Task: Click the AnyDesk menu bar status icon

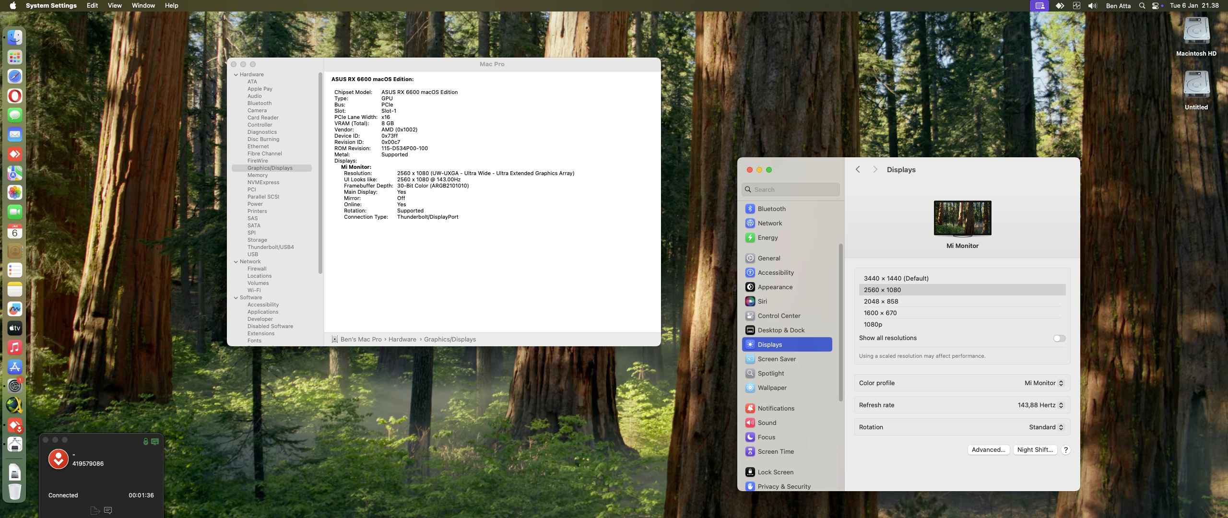Action: [x=1060, y=6]
